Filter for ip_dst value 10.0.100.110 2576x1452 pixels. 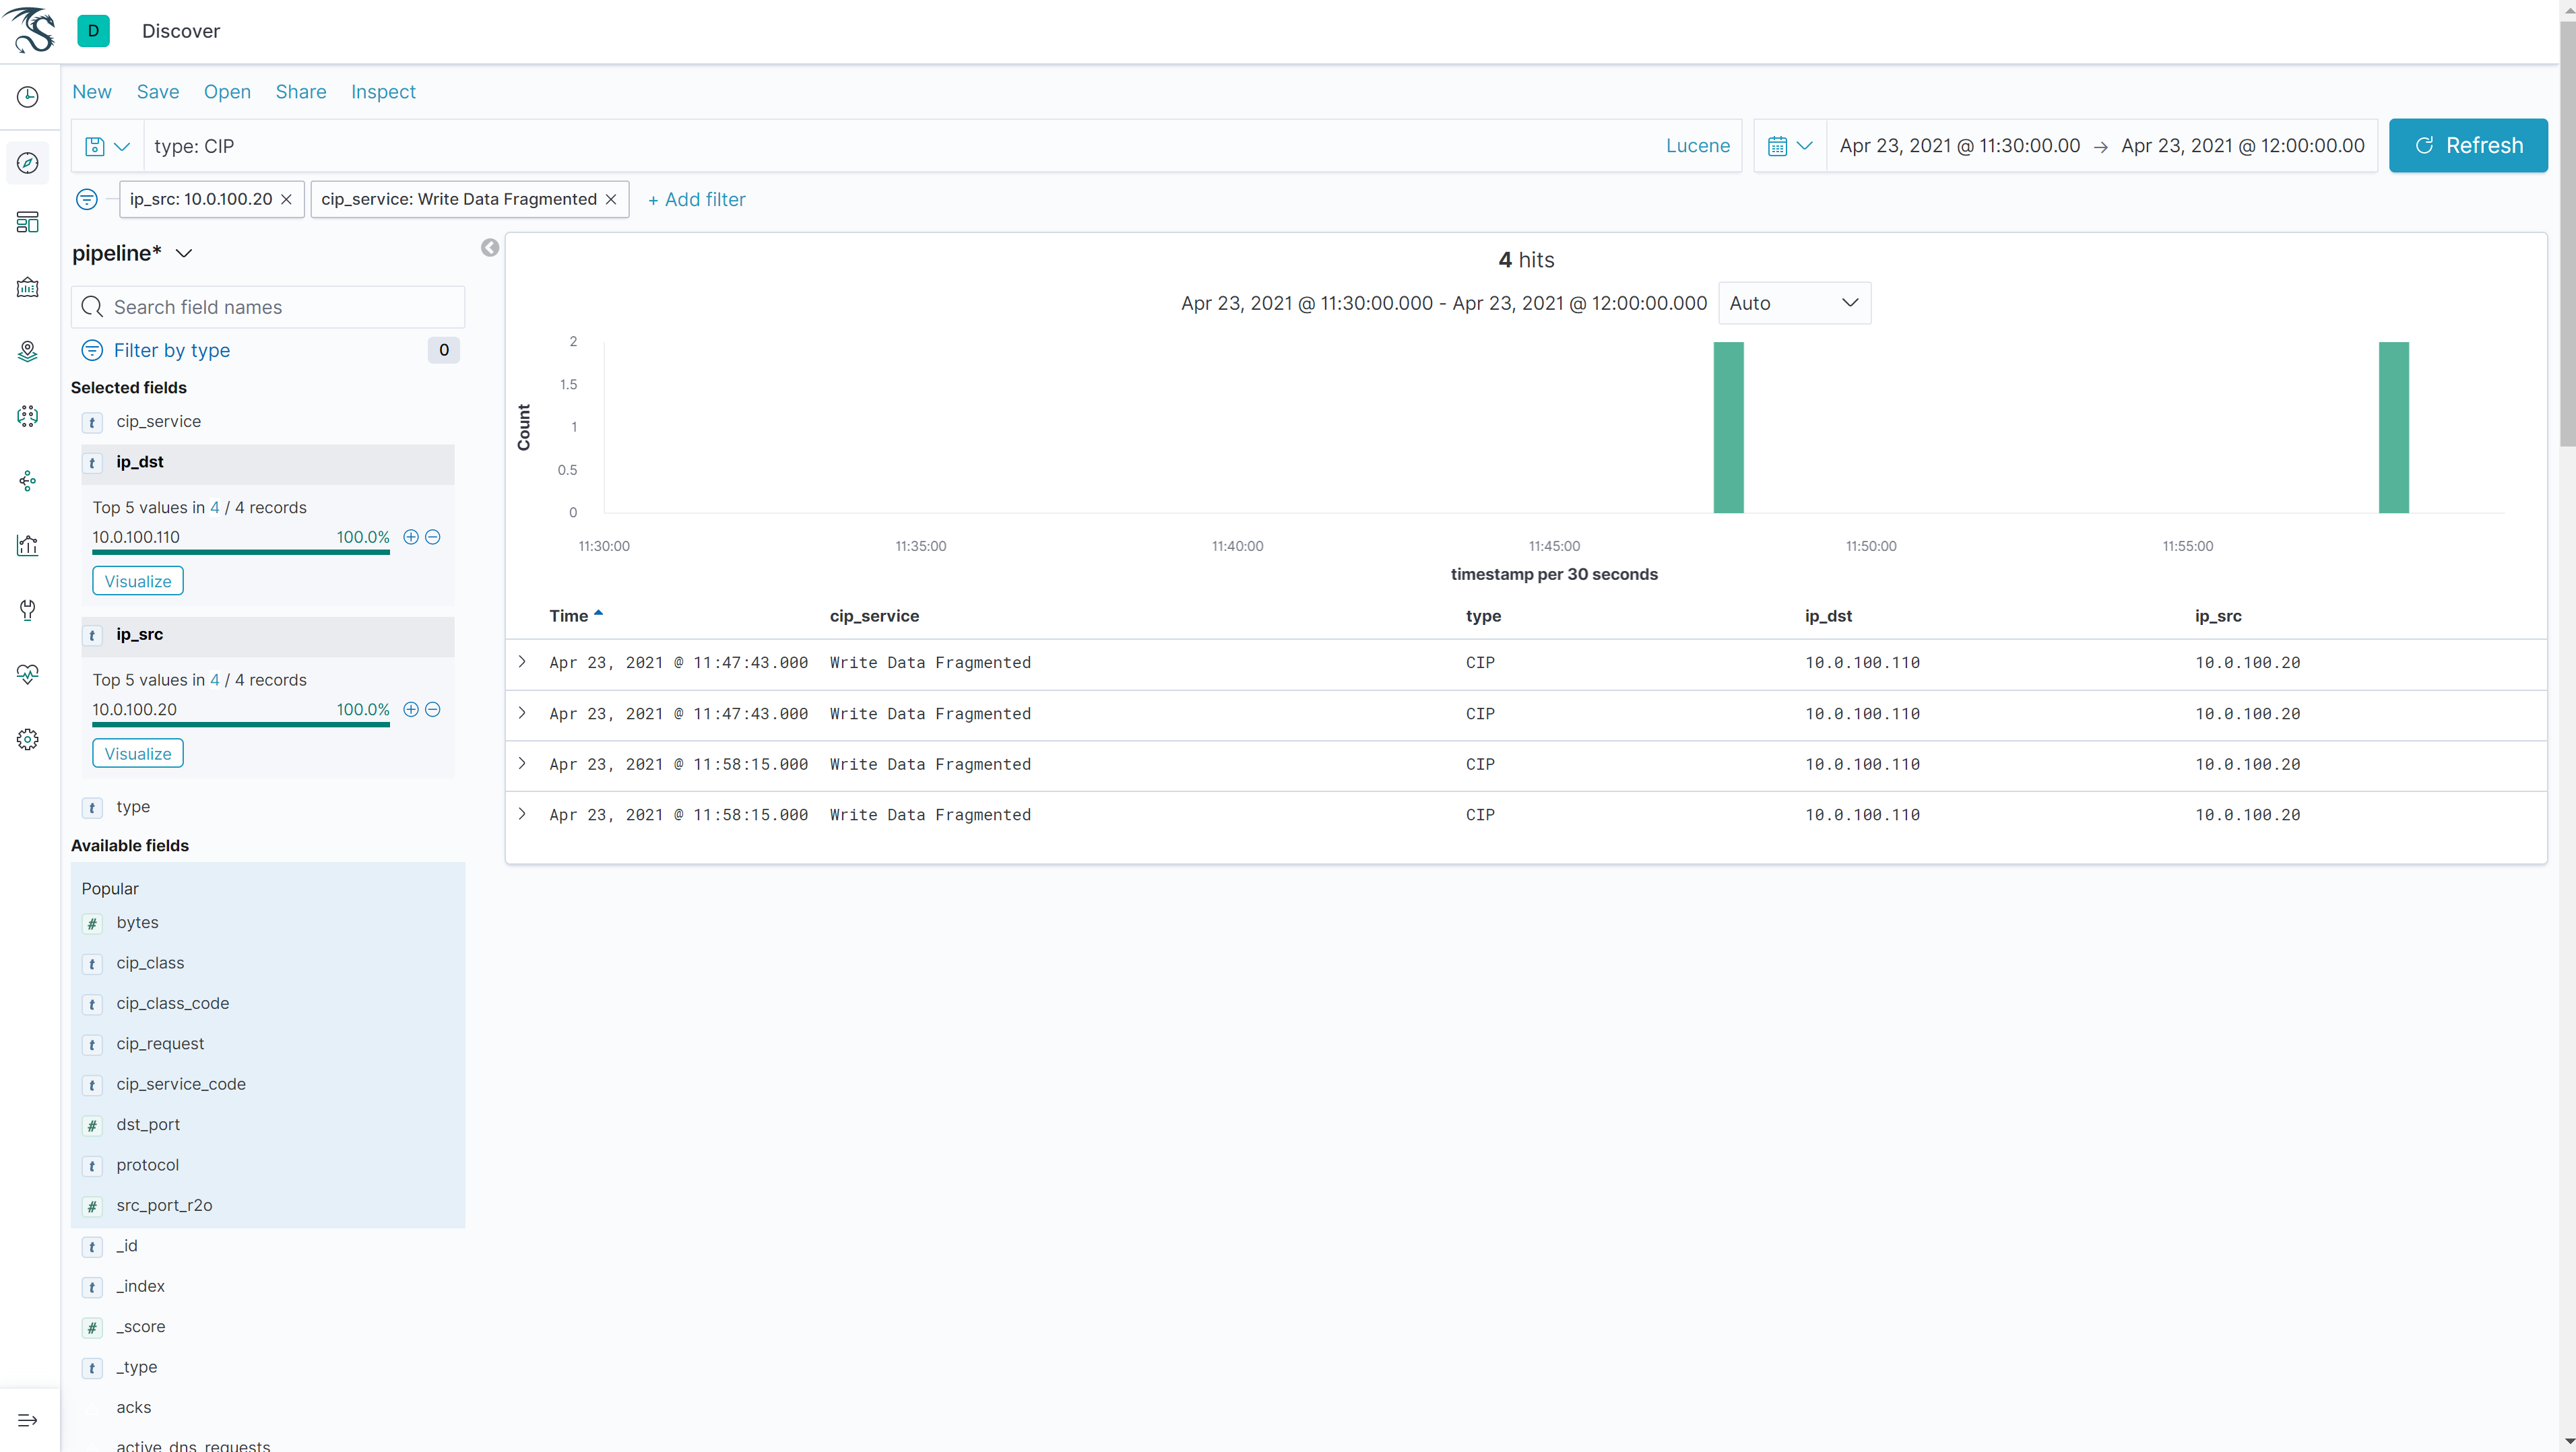click(x=411, y=537)
